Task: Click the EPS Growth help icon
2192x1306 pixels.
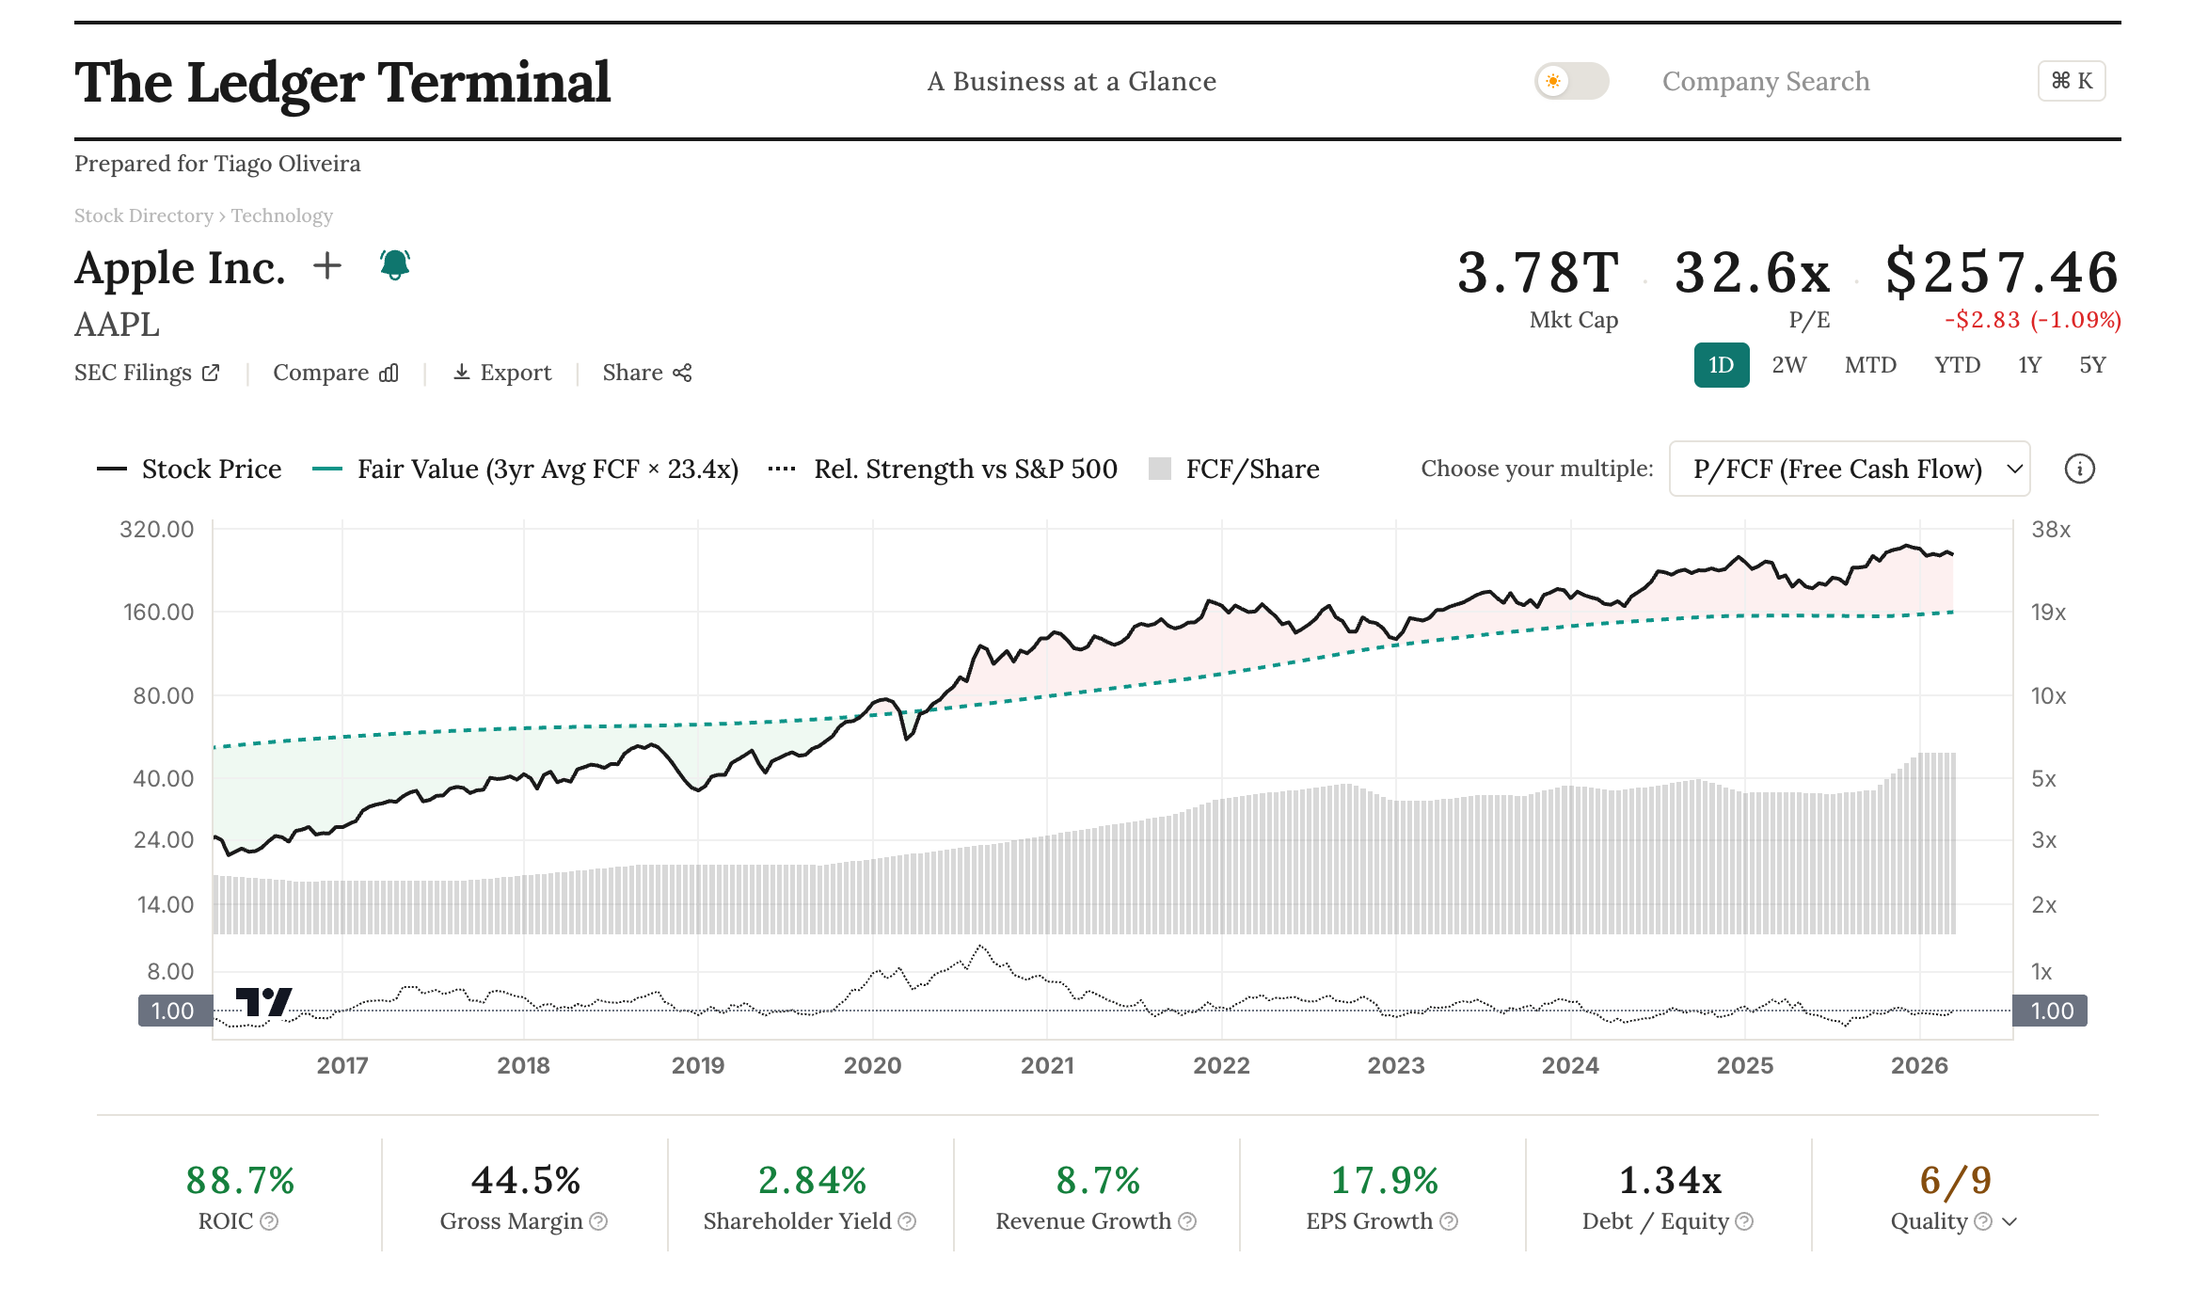Action: (1449, 1221)
